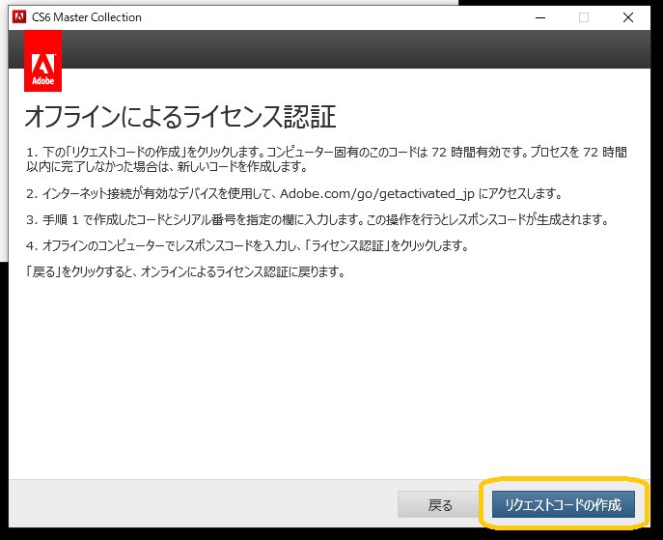This screenshot has width=663, height=540.
Task: Click the 「戻る」をクリックすると note text
Action: pyautogui.click(x=185, y=271)
